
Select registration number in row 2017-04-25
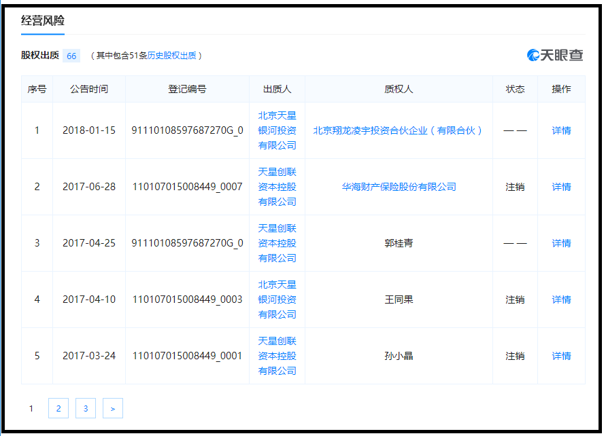pyautogui.click(x=188, y=243)
